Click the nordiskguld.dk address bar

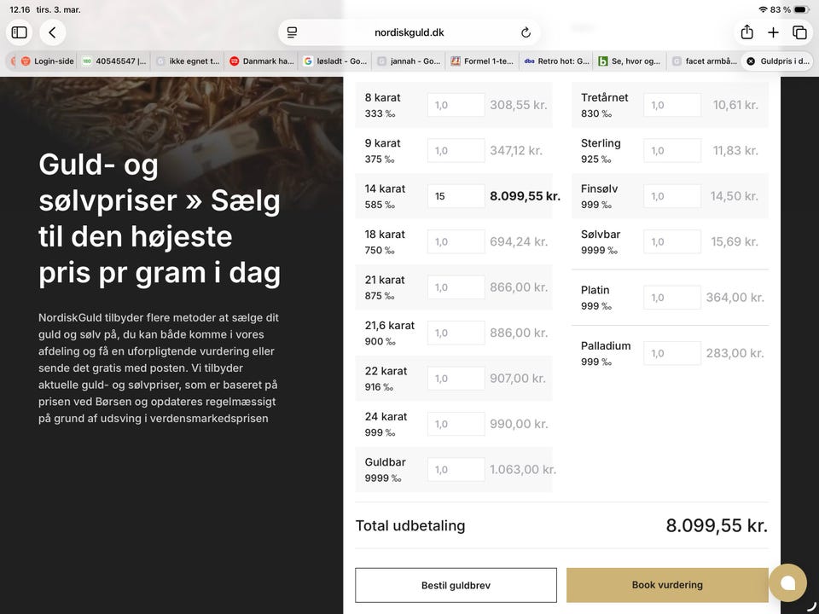click(409, 32)
